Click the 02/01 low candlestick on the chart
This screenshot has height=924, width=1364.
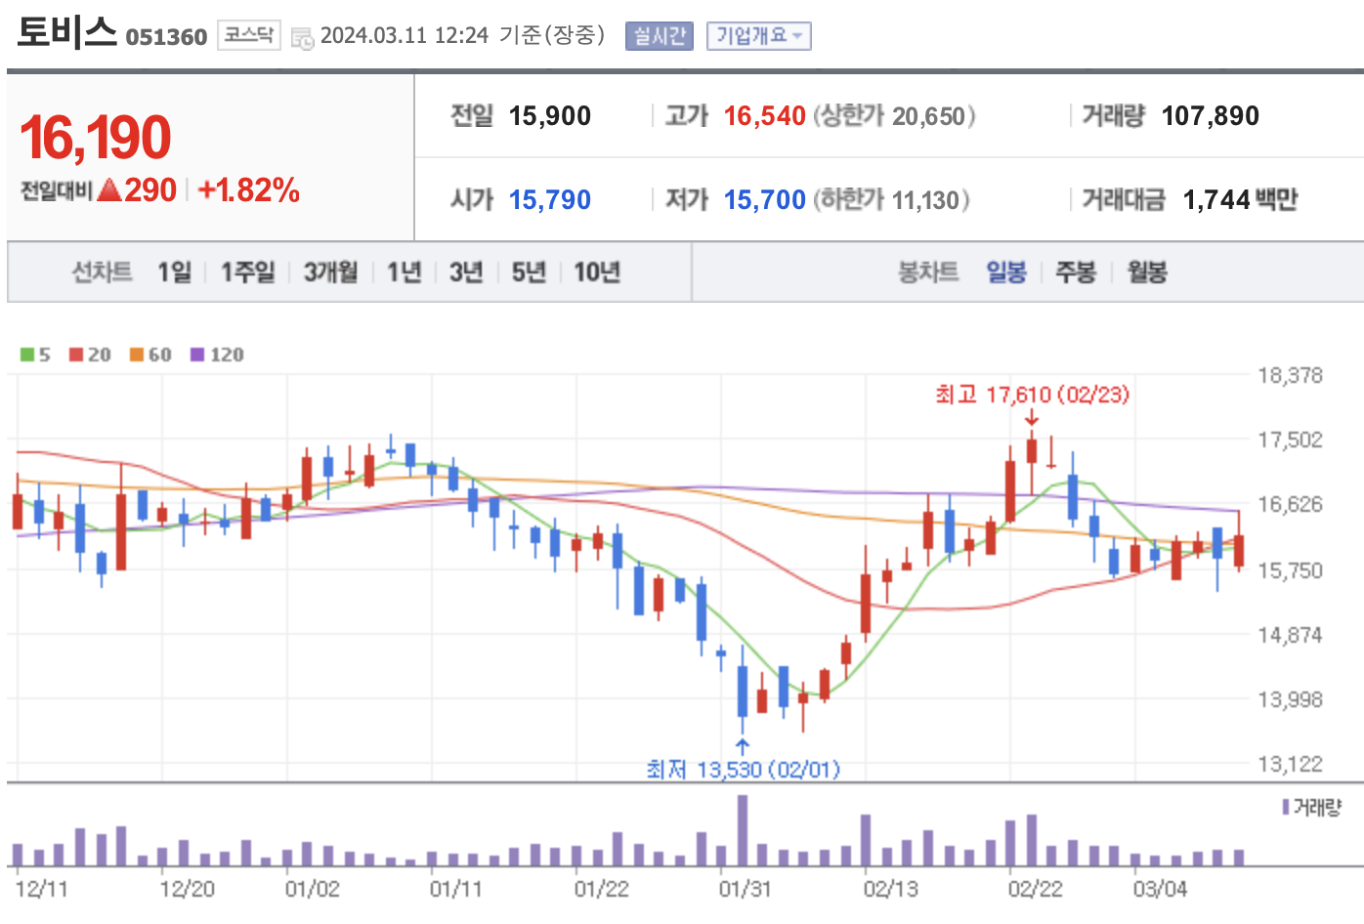(x=743, y=689)
